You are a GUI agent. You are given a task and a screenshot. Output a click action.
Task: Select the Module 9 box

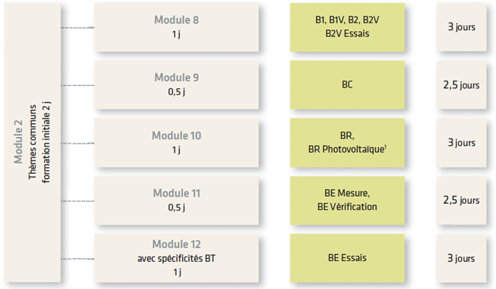pyautogui.click(x=177, y=85)
